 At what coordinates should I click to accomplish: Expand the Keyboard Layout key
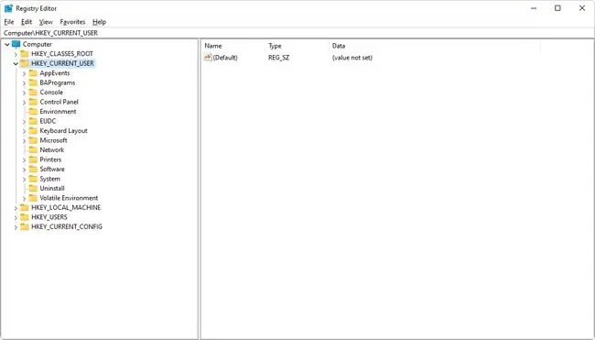click(25, 131)
